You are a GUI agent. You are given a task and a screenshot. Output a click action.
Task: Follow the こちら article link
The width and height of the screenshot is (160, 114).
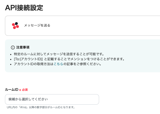pyautogui.click(x=58, y=64)
